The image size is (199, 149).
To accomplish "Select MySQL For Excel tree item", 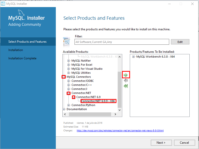I will point(82,65).
